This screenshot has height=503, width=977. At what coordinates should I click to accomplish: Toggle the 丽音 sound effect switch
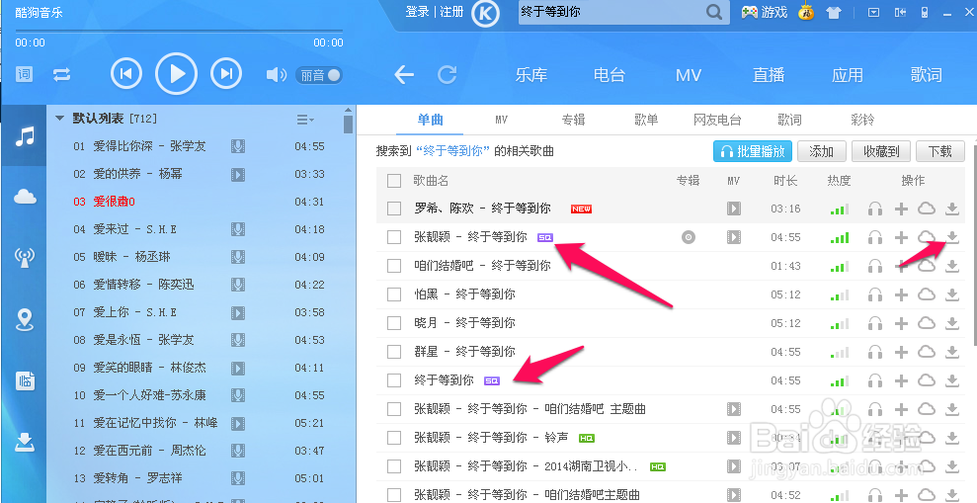tap(319, 75)
